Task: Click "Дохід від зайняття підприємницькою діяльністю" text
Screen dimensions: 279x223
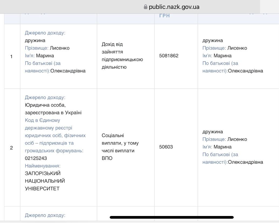Action: coord(122,55)
